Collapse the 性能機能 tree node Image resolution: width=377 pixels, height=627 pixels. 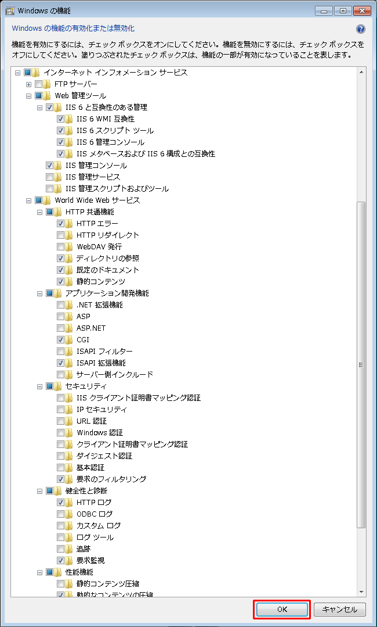coord(39,572)
